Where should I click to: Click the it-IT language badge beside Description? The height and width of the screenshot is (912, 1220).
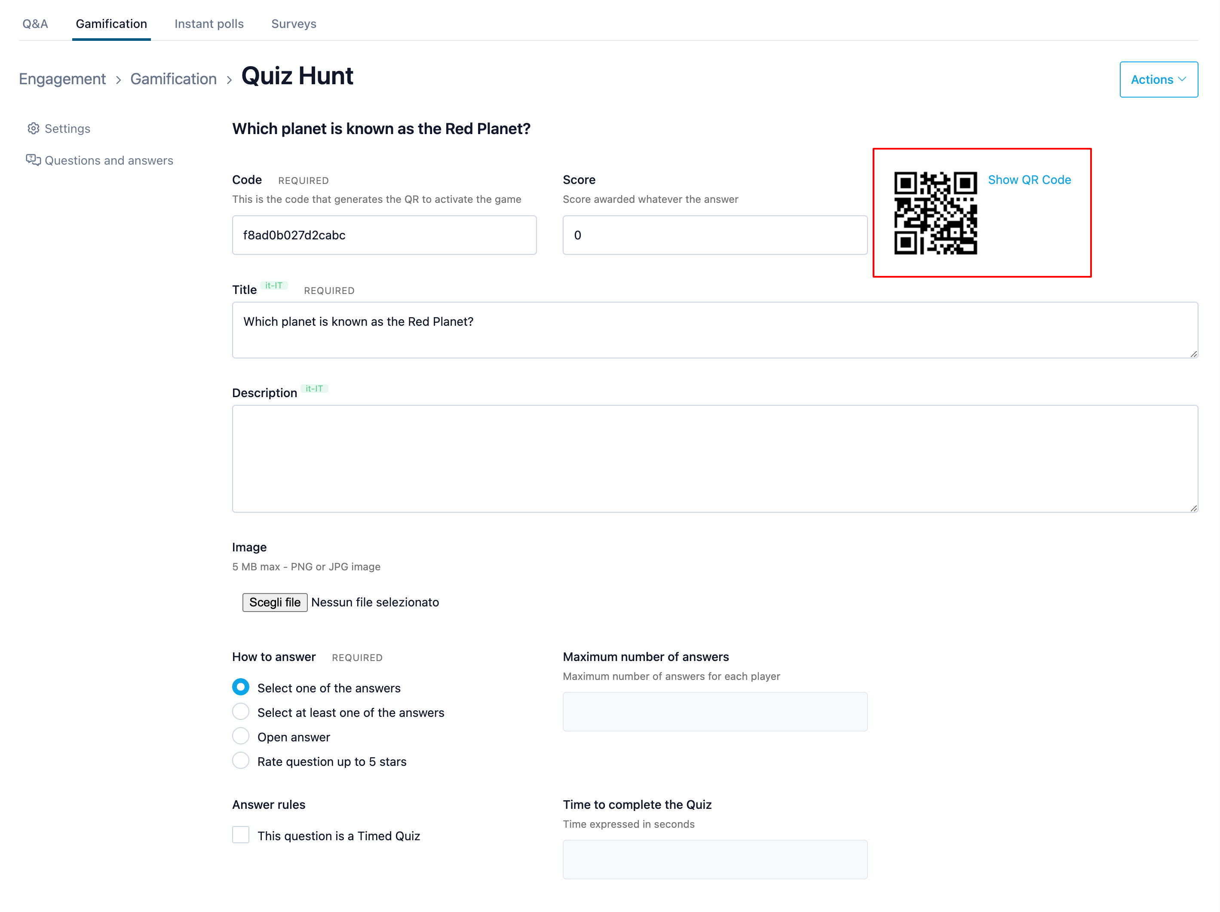[314, 388]
